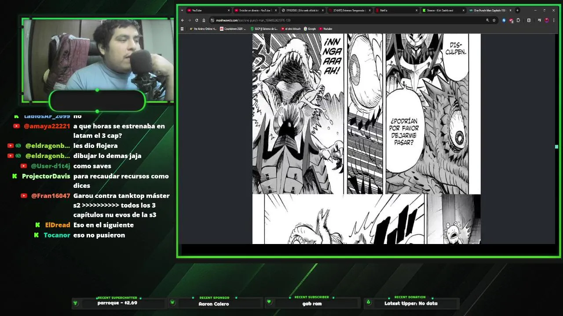Close the first YouTube tab
563x316 pixels.
click(229, 10)
